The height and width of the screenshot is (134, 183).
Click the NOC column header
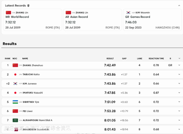(x=15, y=58)
